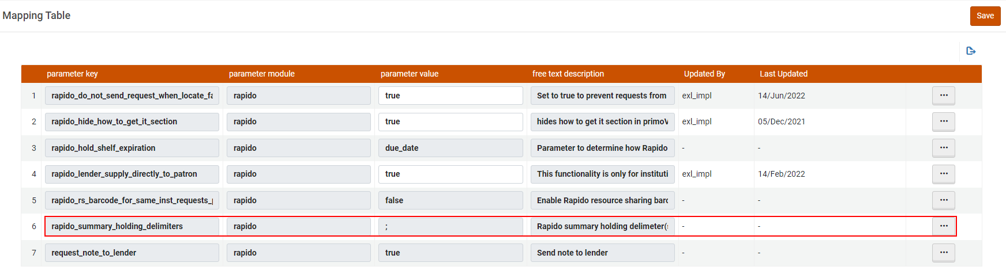Open row actions for rapido_rs_barcode_for_same_inst_requests

pyautogui.click(x=943, y=200)
